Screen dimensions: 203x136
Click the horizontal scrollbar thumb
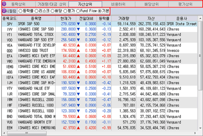[x=27, y=133]
